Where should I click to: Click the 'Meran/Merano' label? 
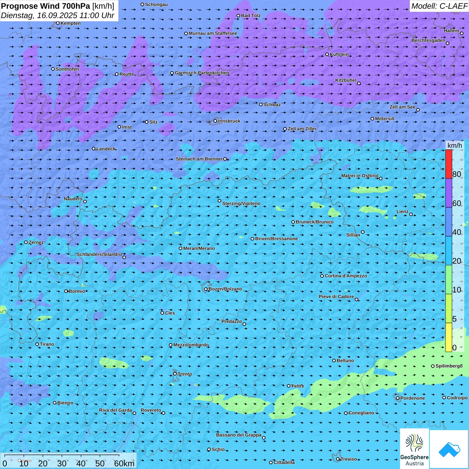coord(199,248)
